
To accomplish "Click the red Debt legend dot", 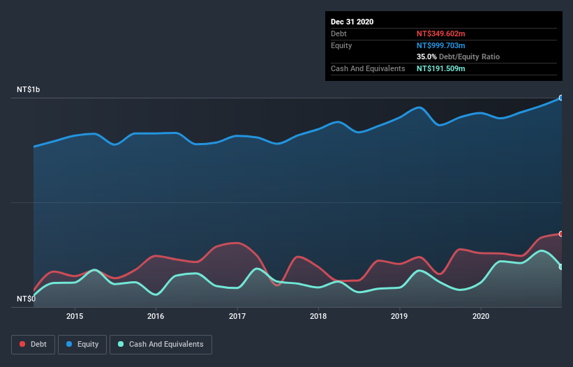I will tap(22, 344).
